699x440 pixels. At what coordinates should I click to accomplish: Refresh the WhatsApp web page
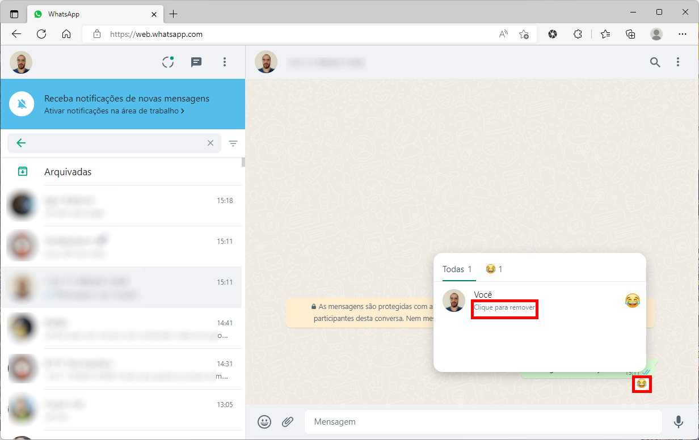pyautogui.click(x=41, y=34)
